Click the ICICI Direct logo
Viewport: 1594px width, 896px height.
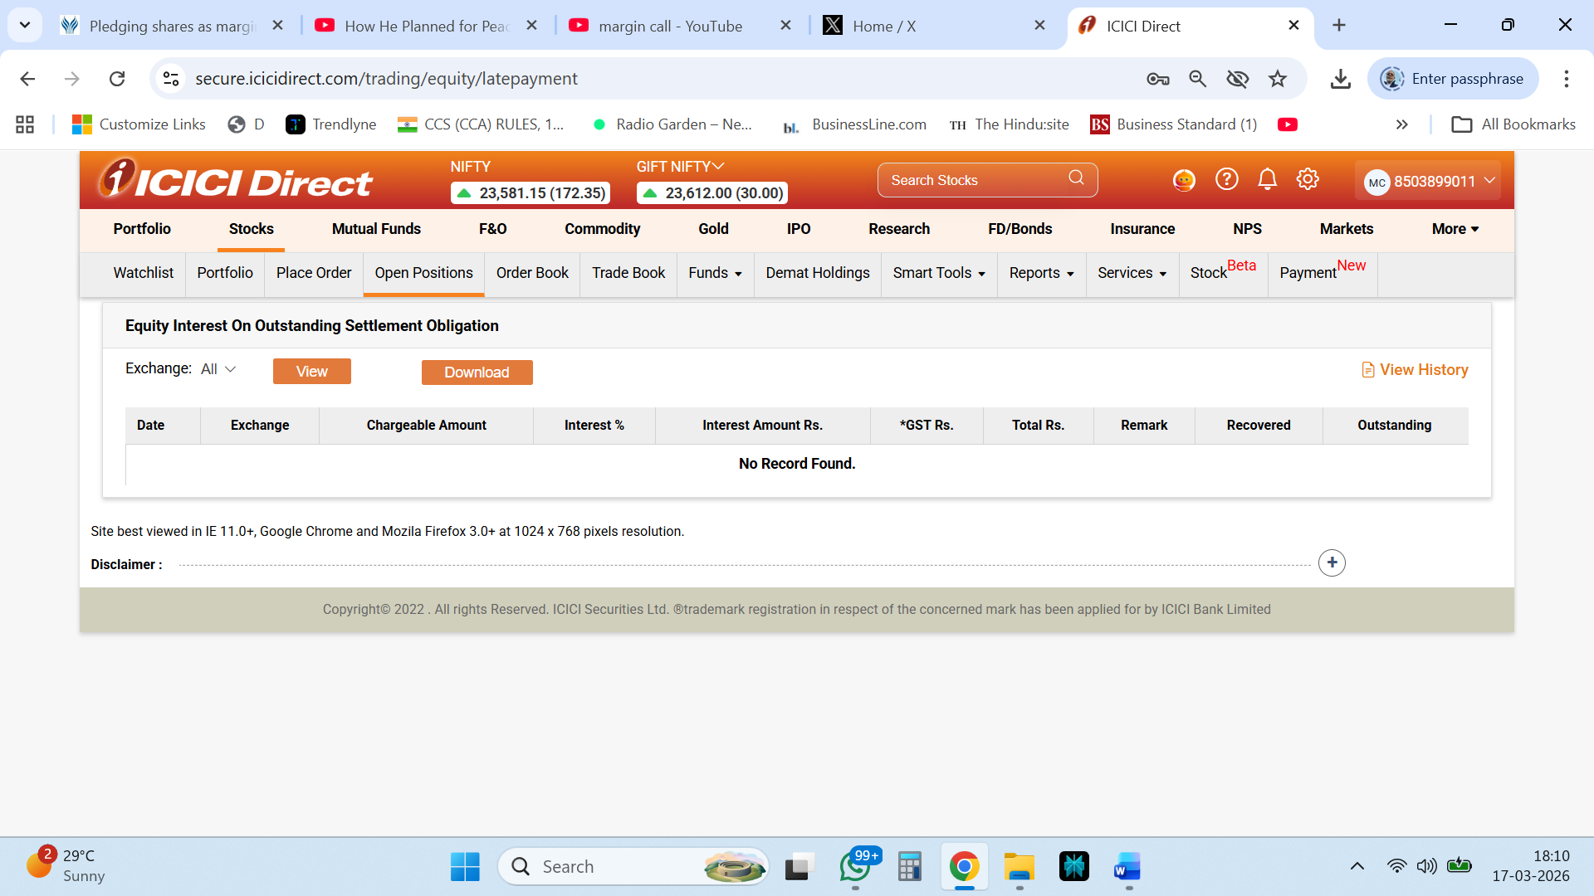(x=236, y=180)
